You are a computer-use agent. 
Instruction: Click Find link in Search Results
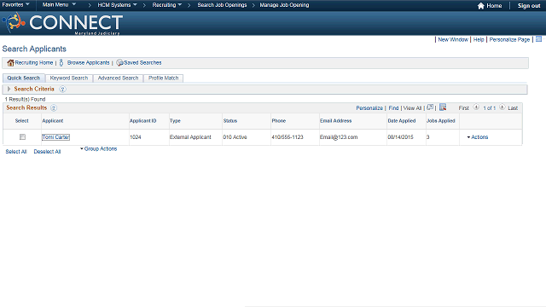(393, 108)
